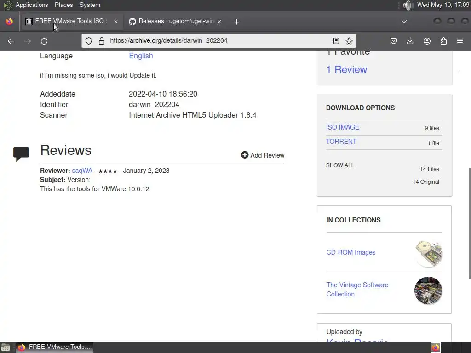Expand the list all tabs chevron
471x353 pixels.
coord(404,21)
